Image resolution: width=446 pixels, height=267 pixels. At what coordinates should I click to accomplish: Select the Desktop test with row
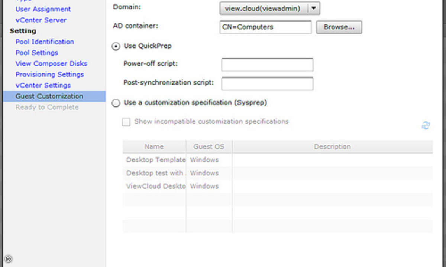(x=278, y=173)
